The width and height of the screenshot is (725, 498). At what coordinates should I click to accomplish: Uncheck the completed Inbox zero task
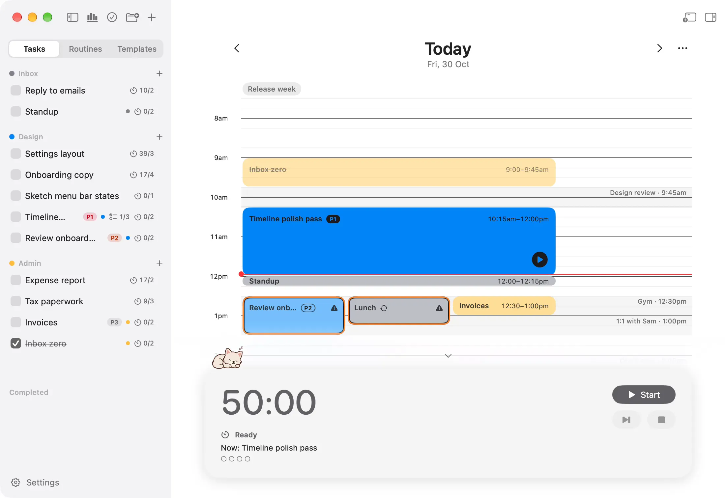click(15, 343)
